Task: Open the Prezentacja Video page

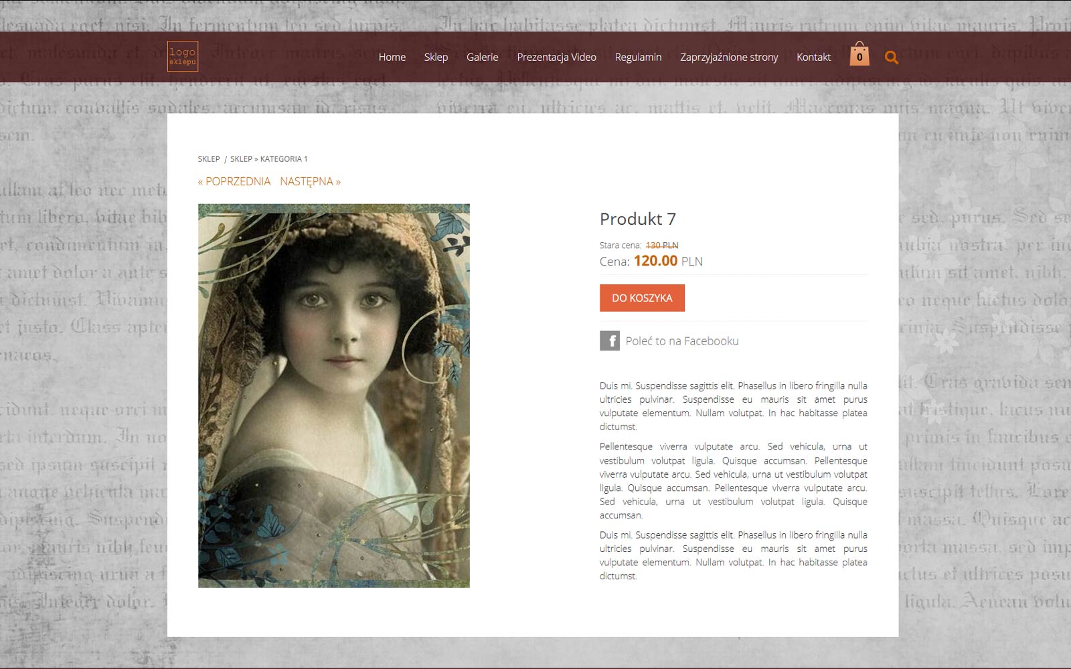Action: click(556, 57)
